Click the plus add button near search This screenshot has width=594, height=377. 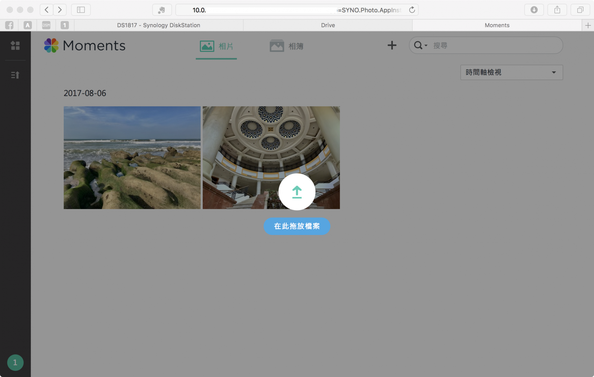pyautogui.click(x=392, y=45)
